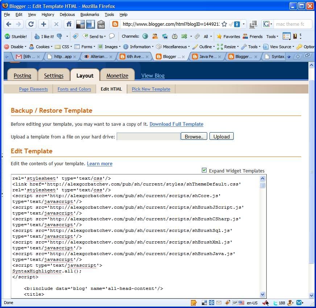Click the Download Full Template link

click(x=176, y=124)
